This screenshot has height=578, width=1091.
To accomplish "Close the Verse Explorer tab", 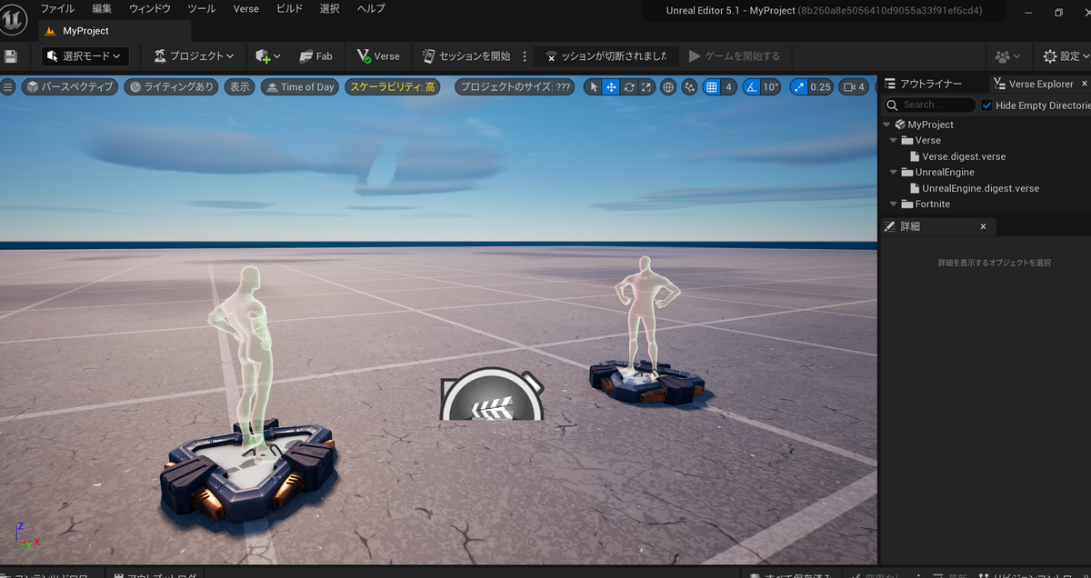I will 1083,84.
